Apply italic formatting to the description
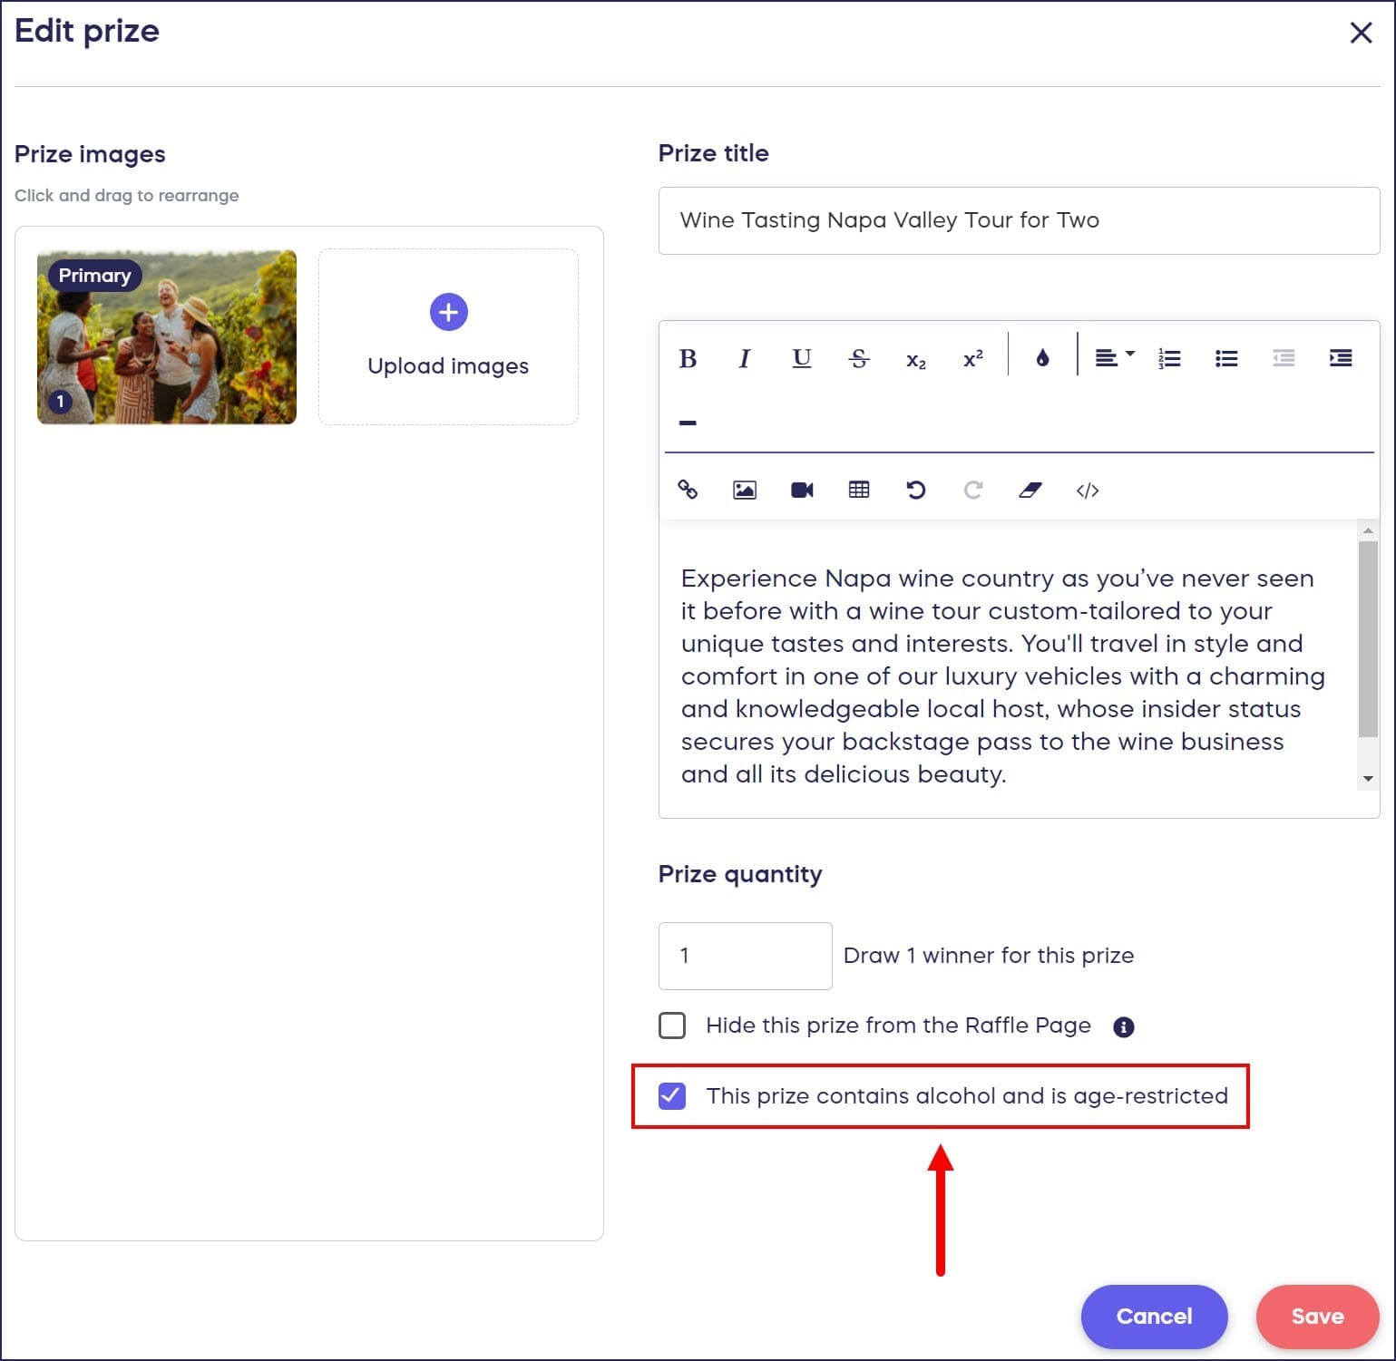 (x=745, y=359)
